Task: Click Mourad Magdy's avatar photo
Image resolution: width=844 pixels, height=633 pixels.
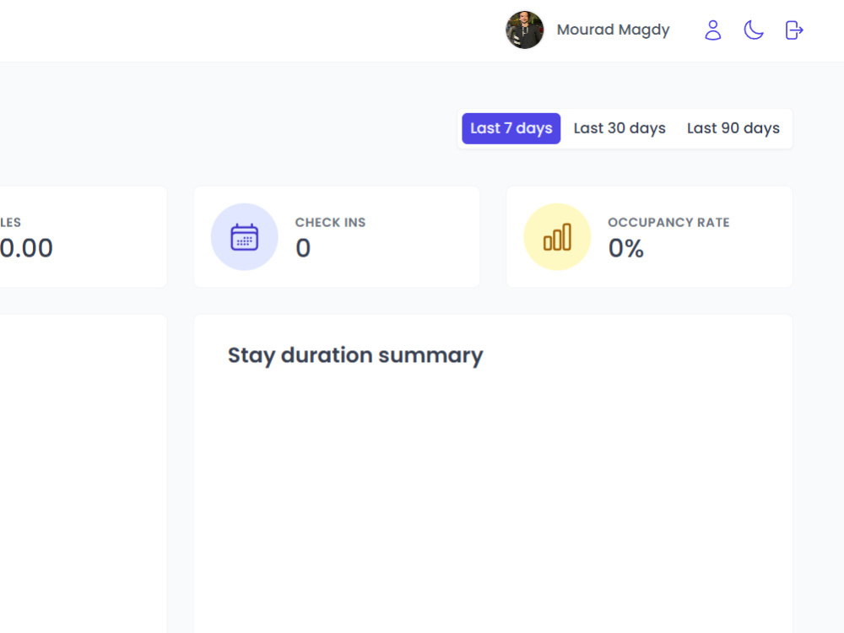Action: (x=524, y=30)
